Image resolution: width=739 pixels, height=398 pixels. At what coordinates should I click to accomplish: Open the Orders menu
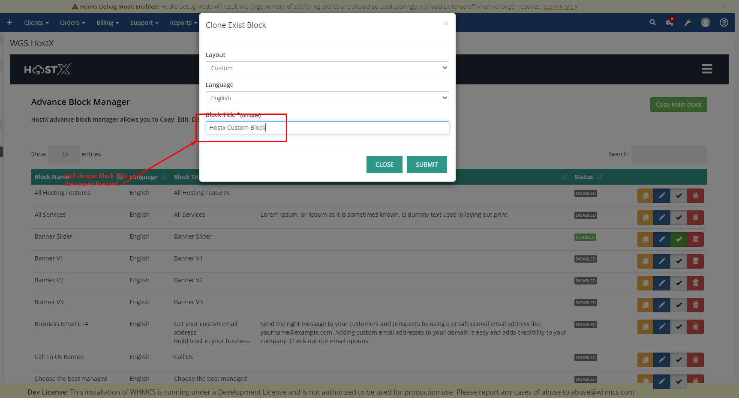72,23
